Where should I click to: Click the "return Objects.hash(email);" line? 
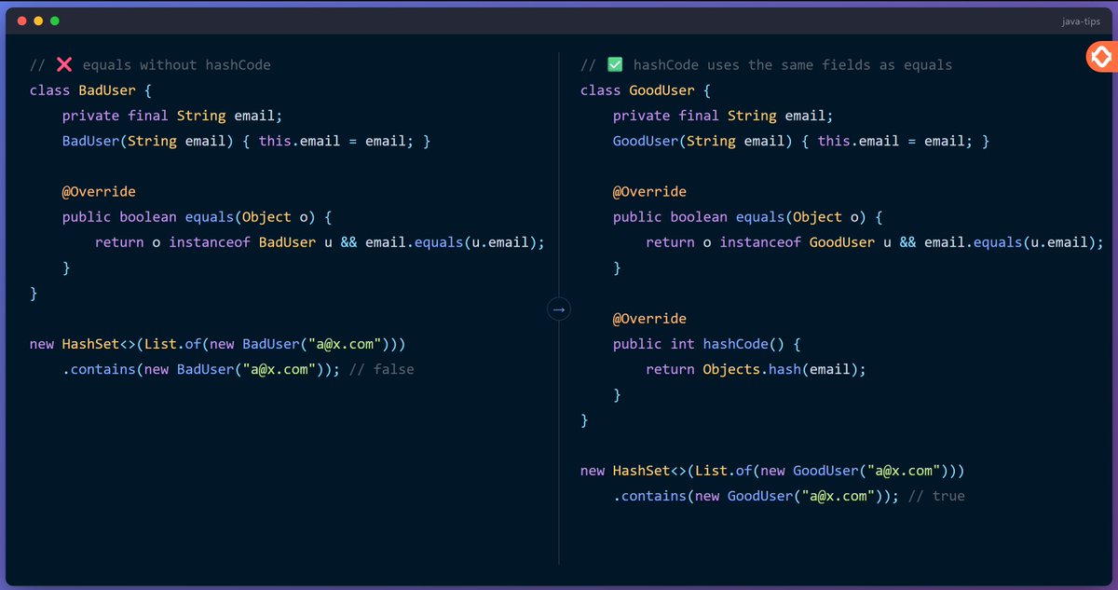click(x=756, y=369)
